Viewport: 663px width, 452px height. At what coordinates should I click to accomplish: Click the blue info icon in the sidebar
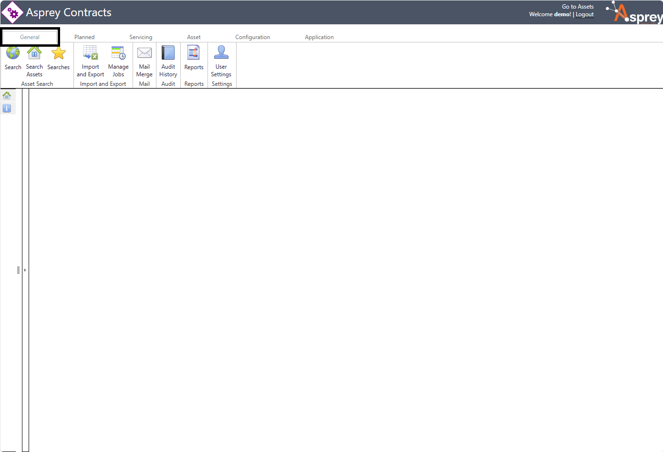click(x=7, y=109)
